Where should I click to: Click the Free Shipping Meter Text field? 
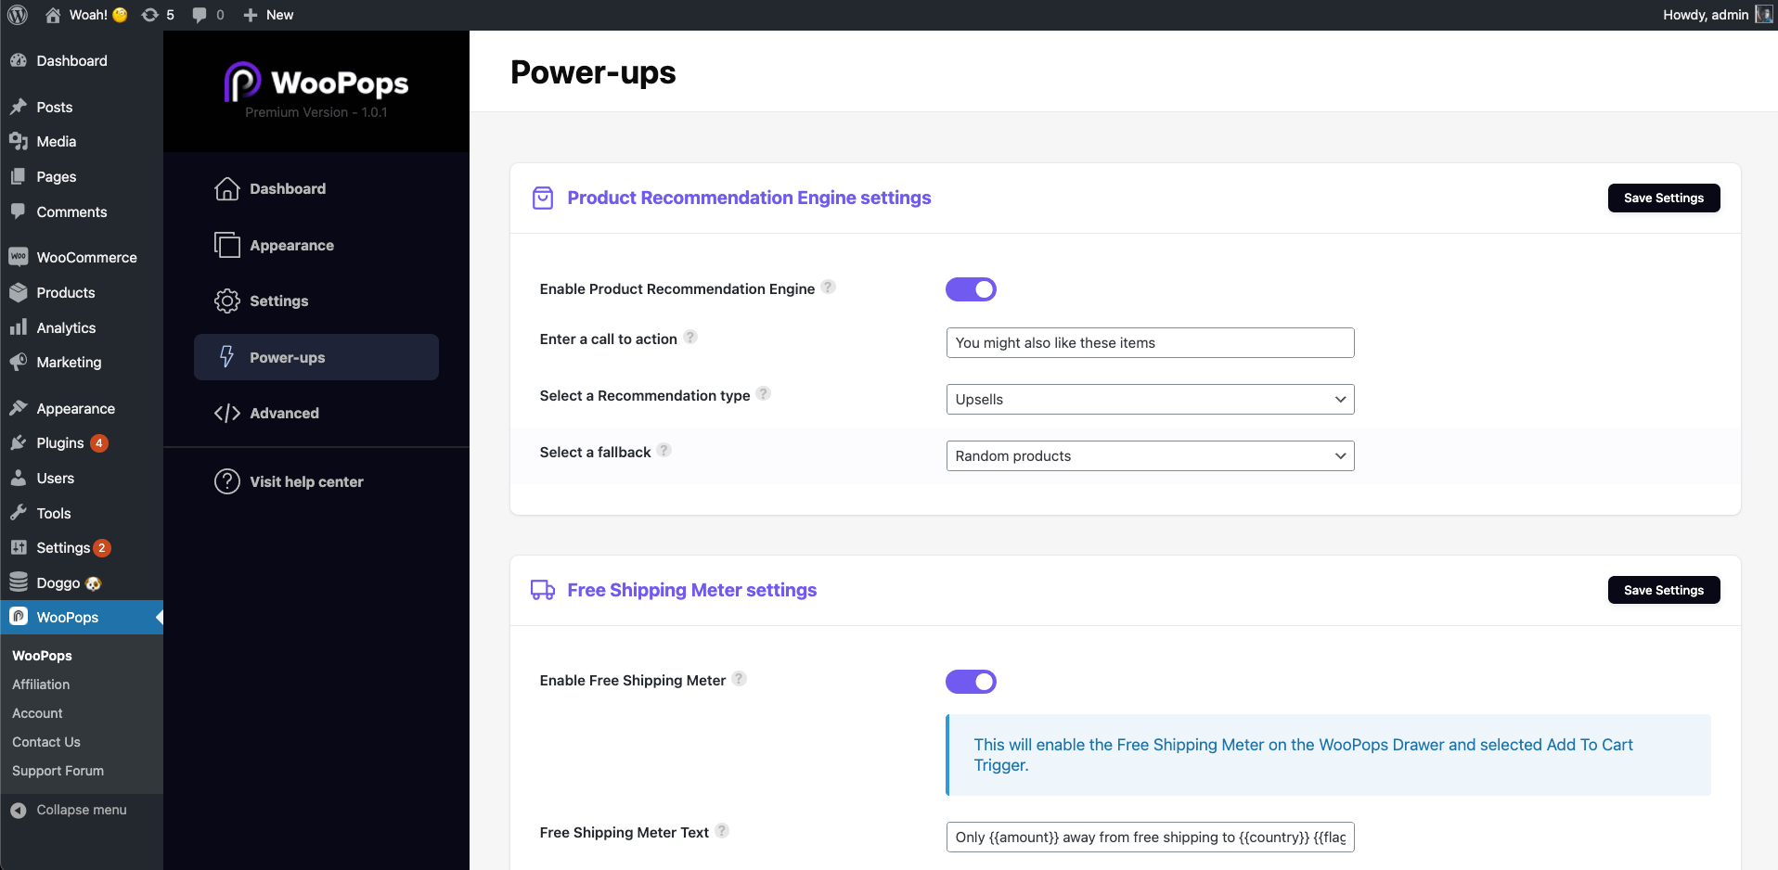click(1150, 837)
